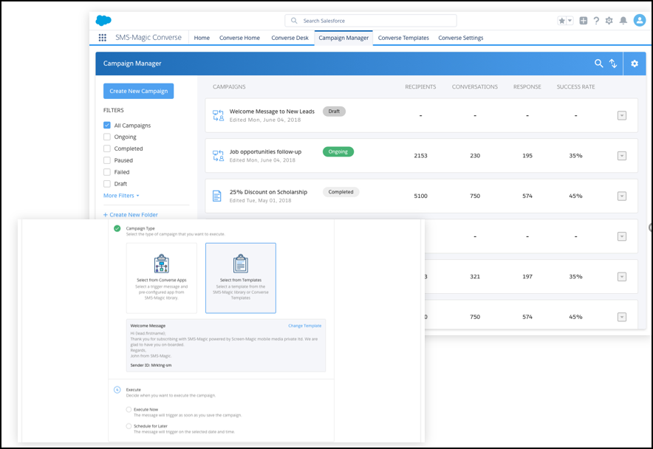Switch to the Converse Settings tab
653x449 pixels.
pyautogui.click(x=461, y=38)
